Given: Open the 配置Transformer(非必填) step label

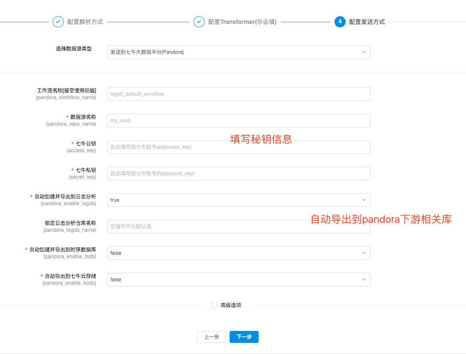Looking at the screenshot, I should click(242, 22).
